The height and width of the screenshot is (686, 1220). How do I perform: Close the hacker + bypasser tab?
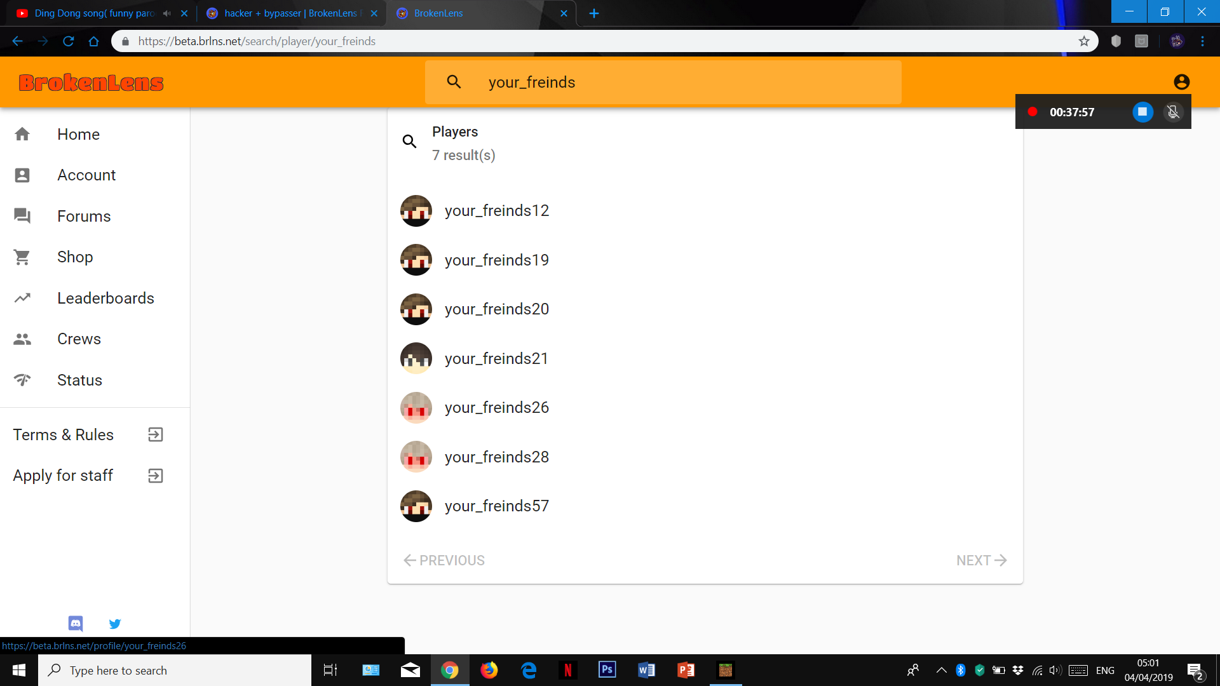pyautogui.click(x=374, y=13)
